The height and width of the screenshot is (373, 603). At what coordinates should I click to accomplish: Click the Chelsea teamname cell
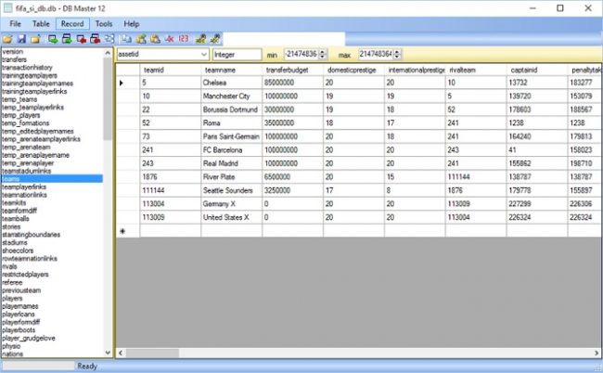pos(232,83)
